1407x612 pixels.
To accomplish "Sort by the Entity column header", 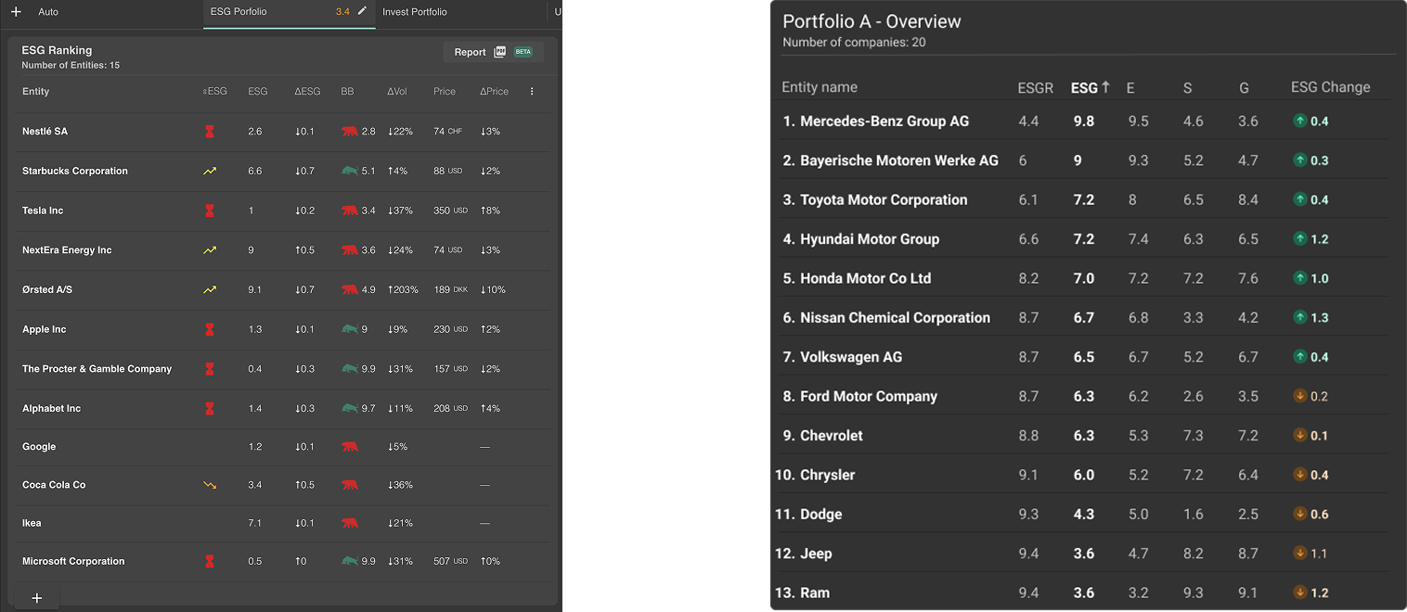I will [x=36, y=91].
